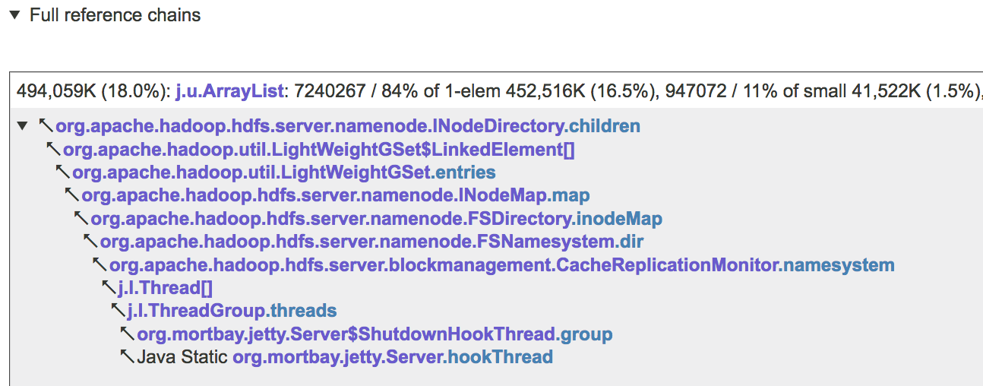Open the j.l.ThreadGroup.threads link
Screen dimensions: 983x386
point(232,312)
